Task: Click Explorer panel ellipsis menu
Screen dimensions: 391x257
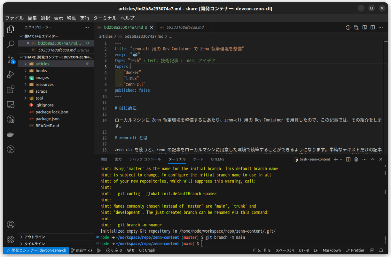Action: [86, 27]
